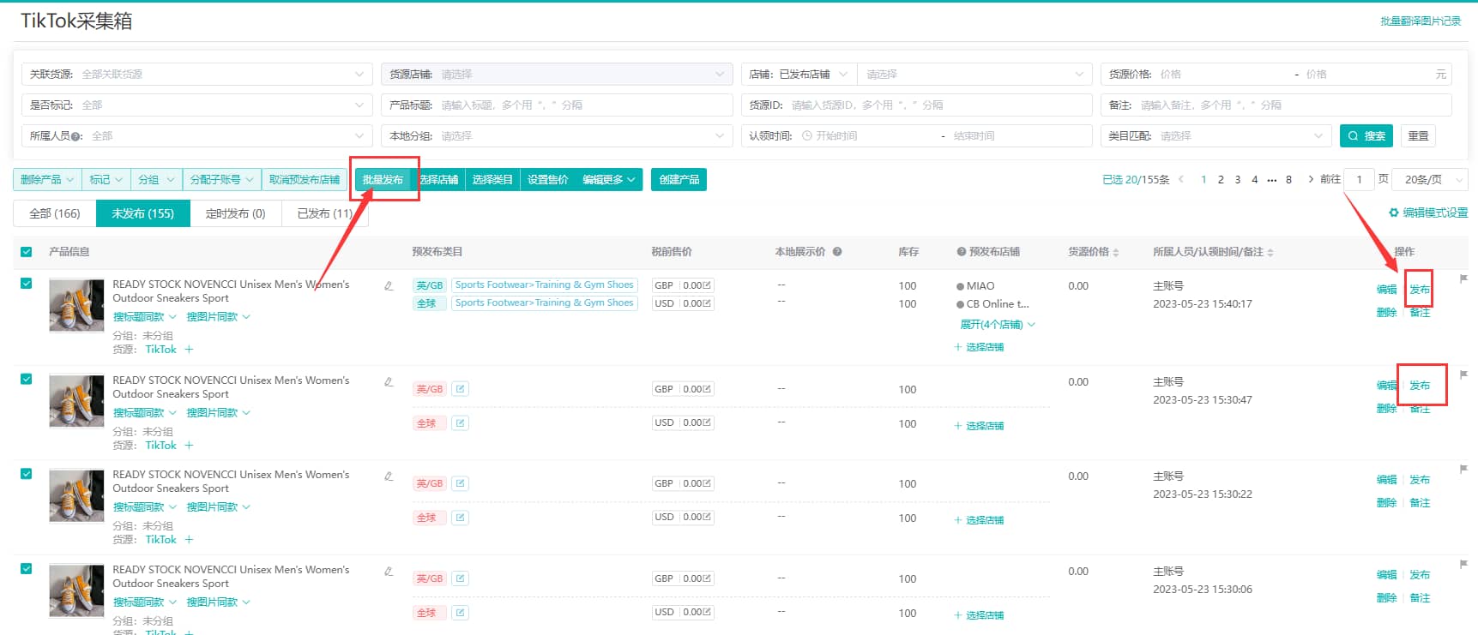Click the edit icon in first product's GBP price box
The height and width of the screenshot is (635, 1478).
pyautogui.click(x=707, y=285)
